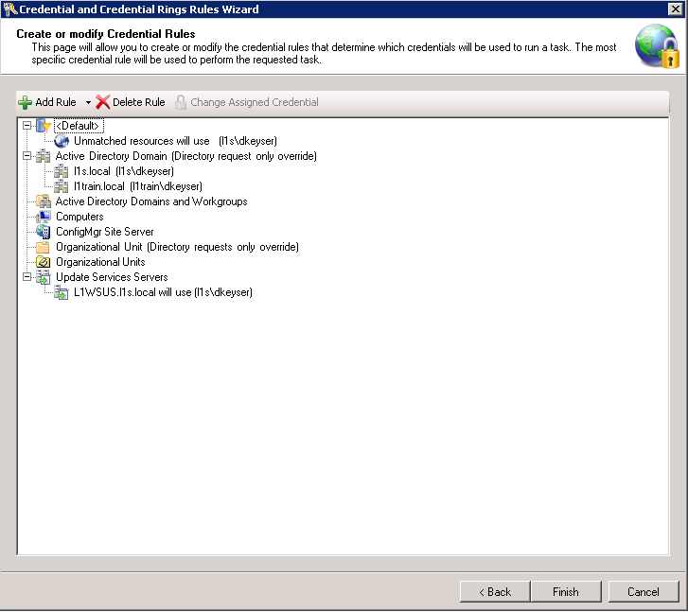This screenshot has height=612, width=688.
Task: Click the globe icon beside Unmatched resources
Action: pos(62,141)
